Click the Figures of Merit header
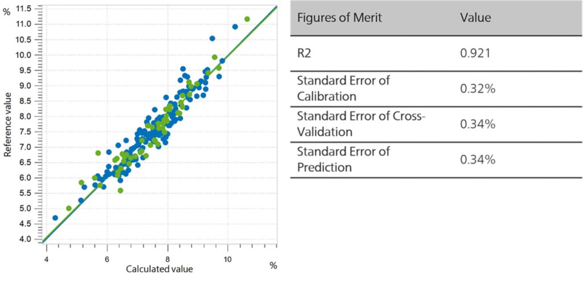This screenshot has height=283, width=583. click(x=339, y=18)
